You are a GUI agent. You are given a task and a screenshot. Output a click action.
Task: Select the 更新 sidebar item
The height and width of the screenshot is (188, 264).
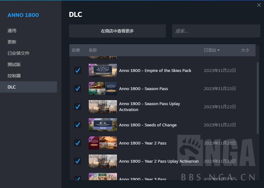click(x=12, y=42)
